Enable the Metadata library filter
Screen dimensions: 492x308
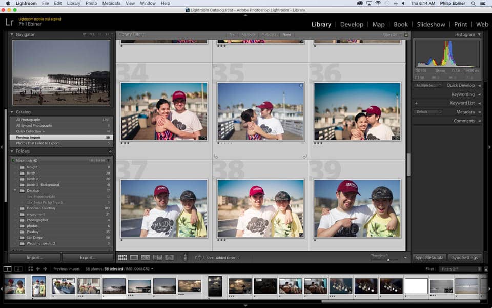tap(269, 34)
